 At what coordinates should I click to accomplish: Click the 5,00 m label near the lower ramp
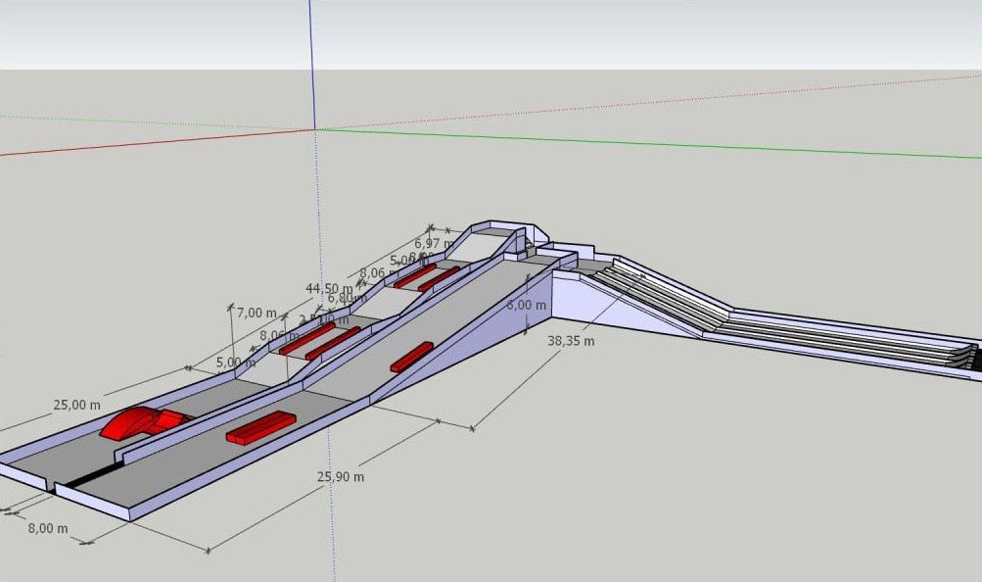[236, 363]
